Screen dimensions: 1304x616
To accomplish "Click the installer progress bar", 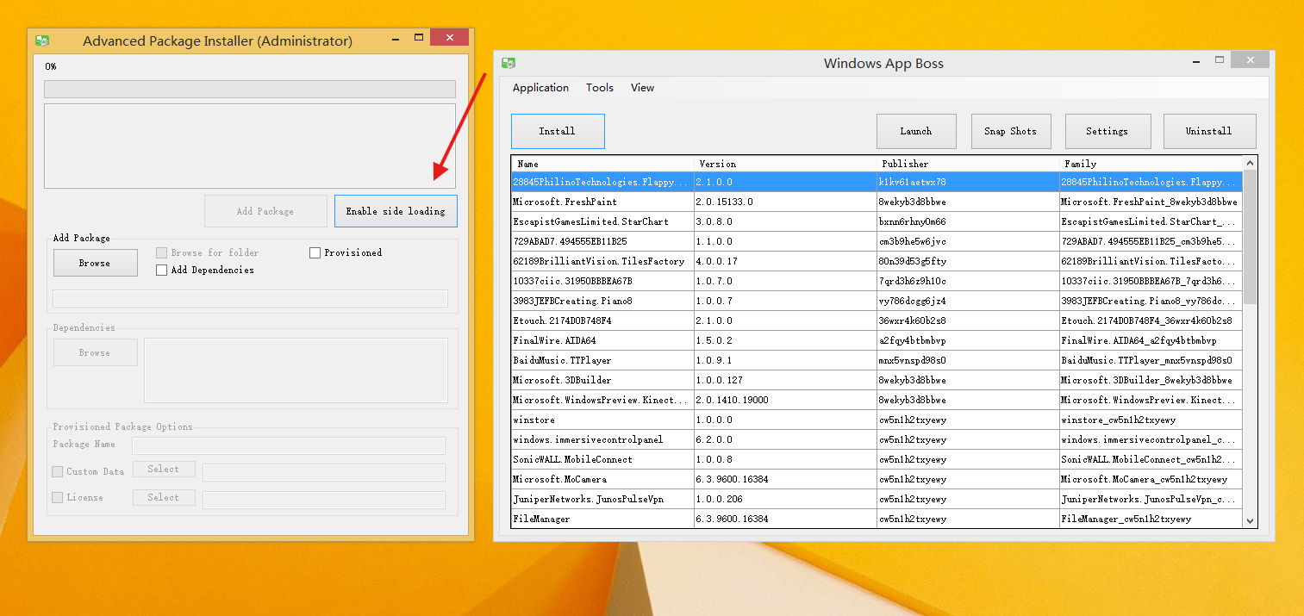I will (x=250, y=89).
